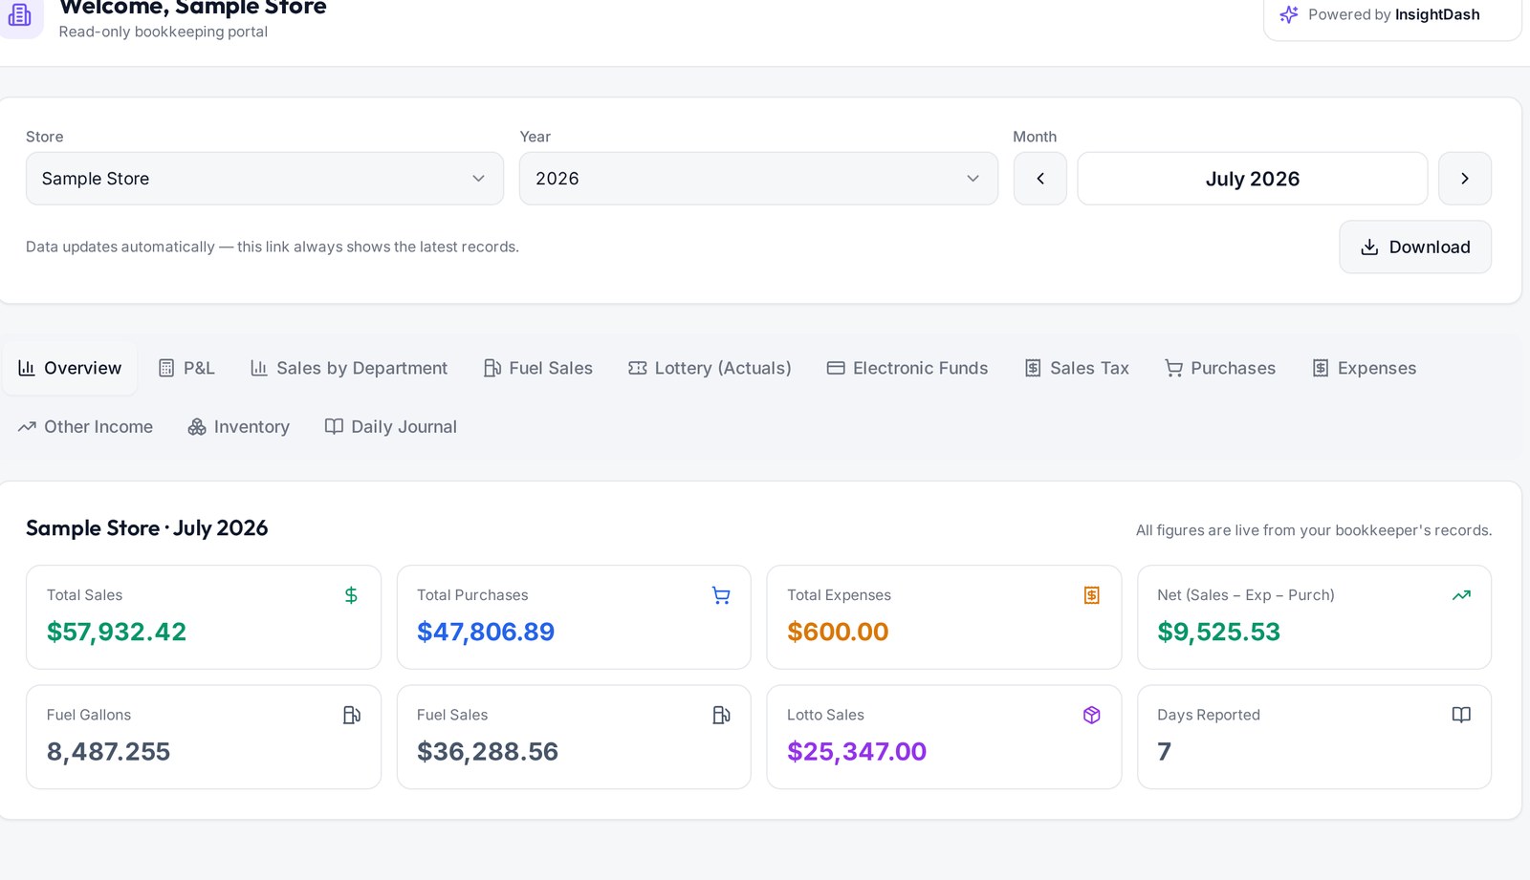The image size is (1530, 880).
Task: Click the pump icon on Fuel Sales card
Action: pos(721,715)
